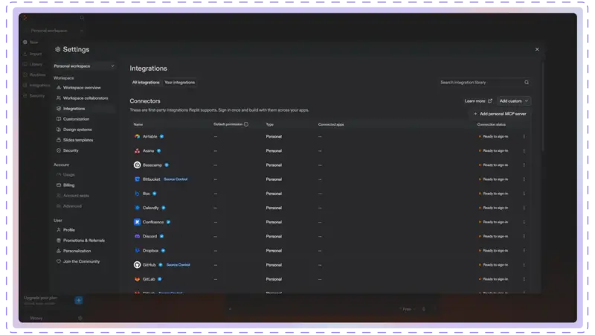
Task: Click the info icon beside Default permission
Action: pos(246,124)
